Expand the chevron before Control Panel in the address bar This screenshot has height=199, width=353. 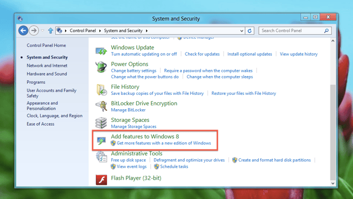click(66, 31)
